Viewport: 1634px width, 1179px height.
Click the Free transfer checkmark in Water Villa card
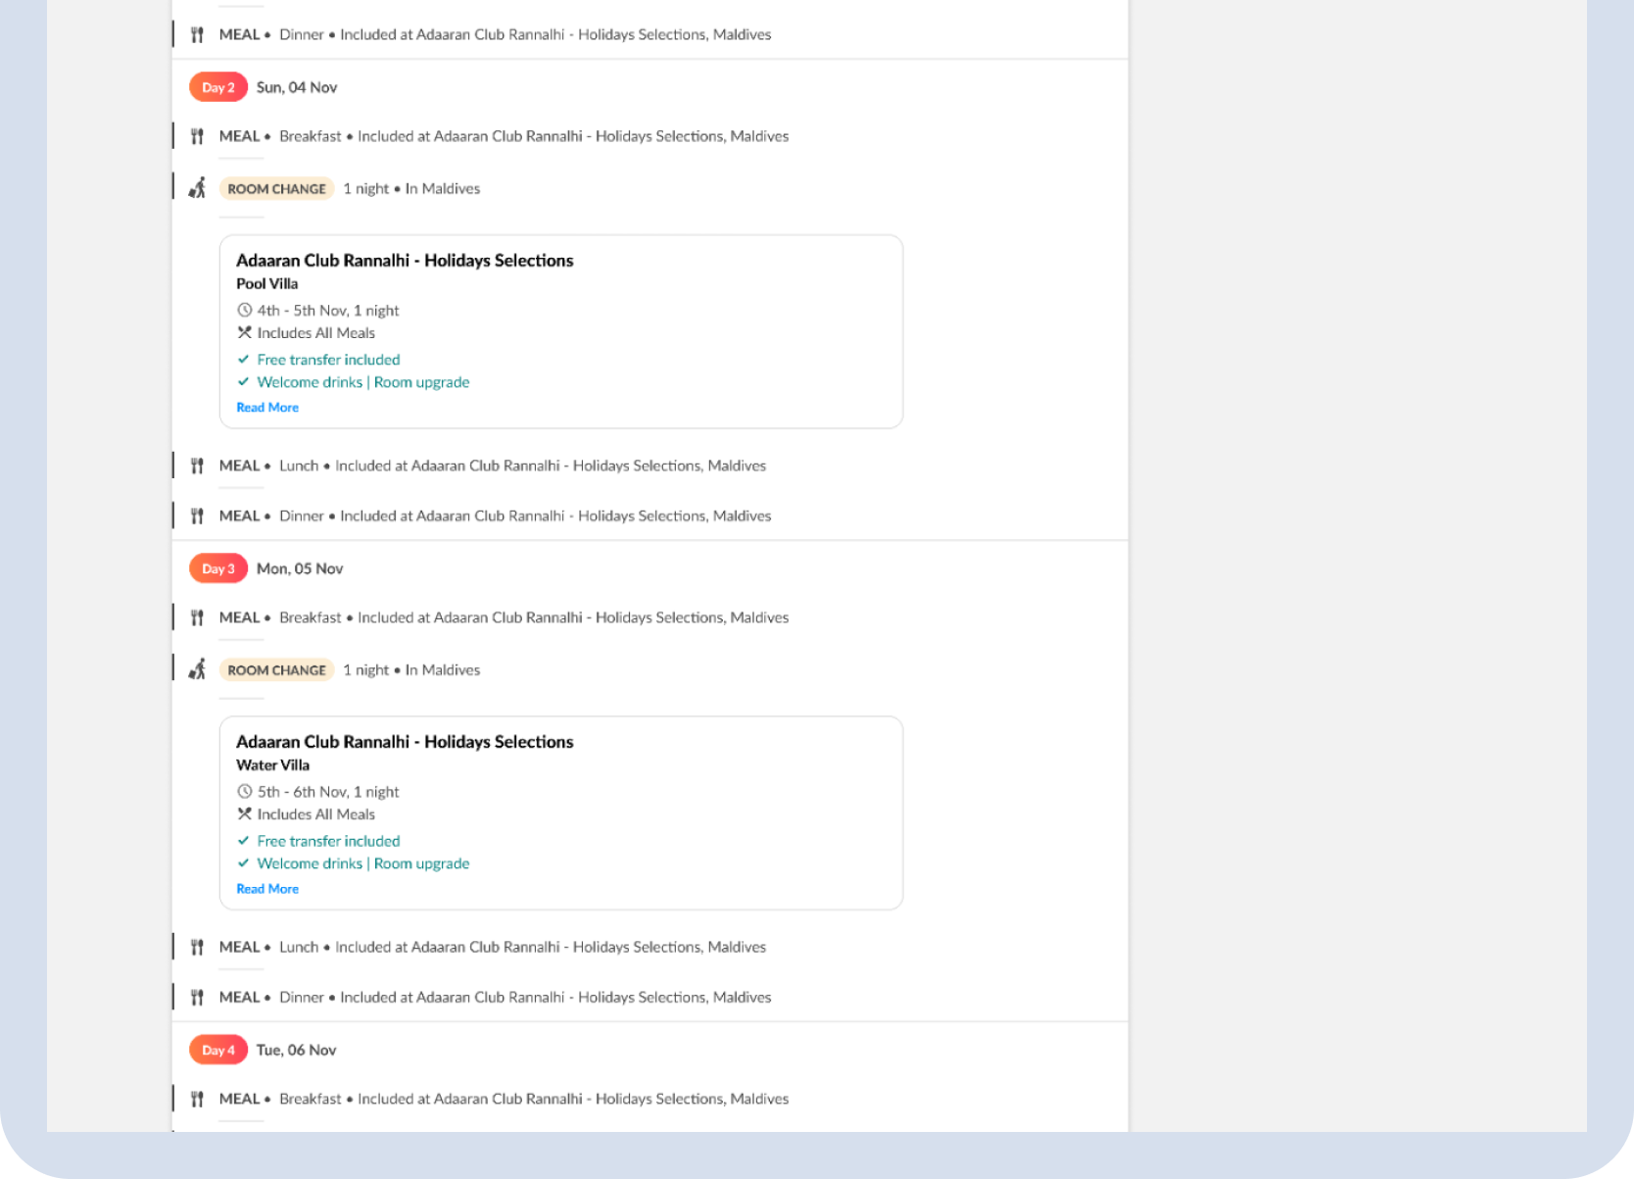[x=244, y=840]
